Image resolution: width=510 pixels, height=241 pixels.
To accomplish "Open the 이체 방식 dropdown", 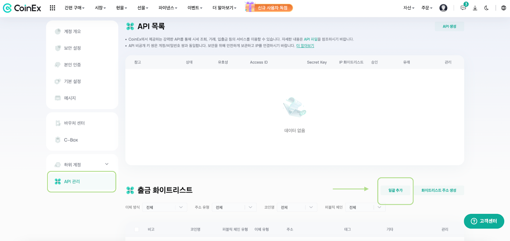I will coord(165,207).
